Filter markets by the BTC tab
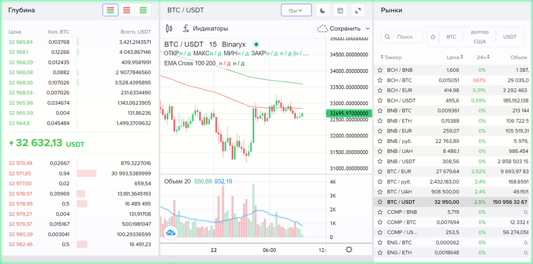 click(x=451, y=37)
